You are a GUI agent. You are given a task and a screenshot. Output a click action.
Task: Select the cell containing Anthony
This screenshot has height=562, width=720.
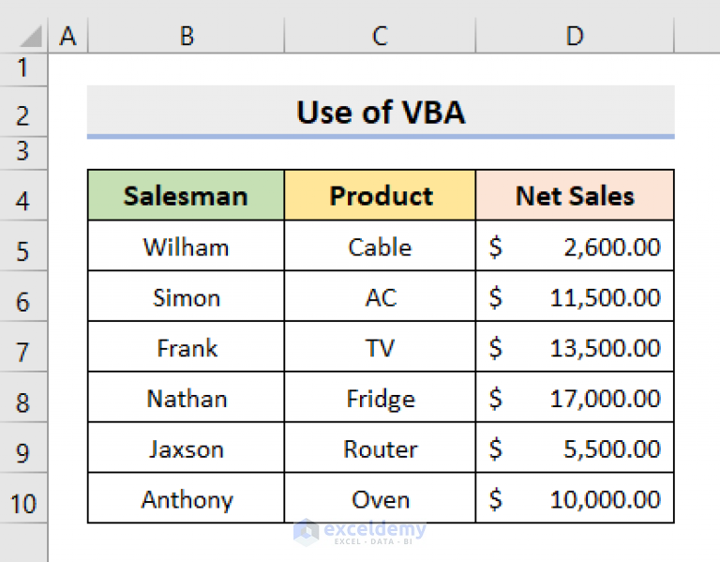point(186,498)
